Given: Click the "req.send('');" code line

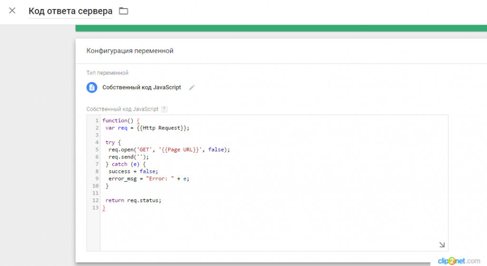Looking at the screenshot, I should [x=128, y=157].
